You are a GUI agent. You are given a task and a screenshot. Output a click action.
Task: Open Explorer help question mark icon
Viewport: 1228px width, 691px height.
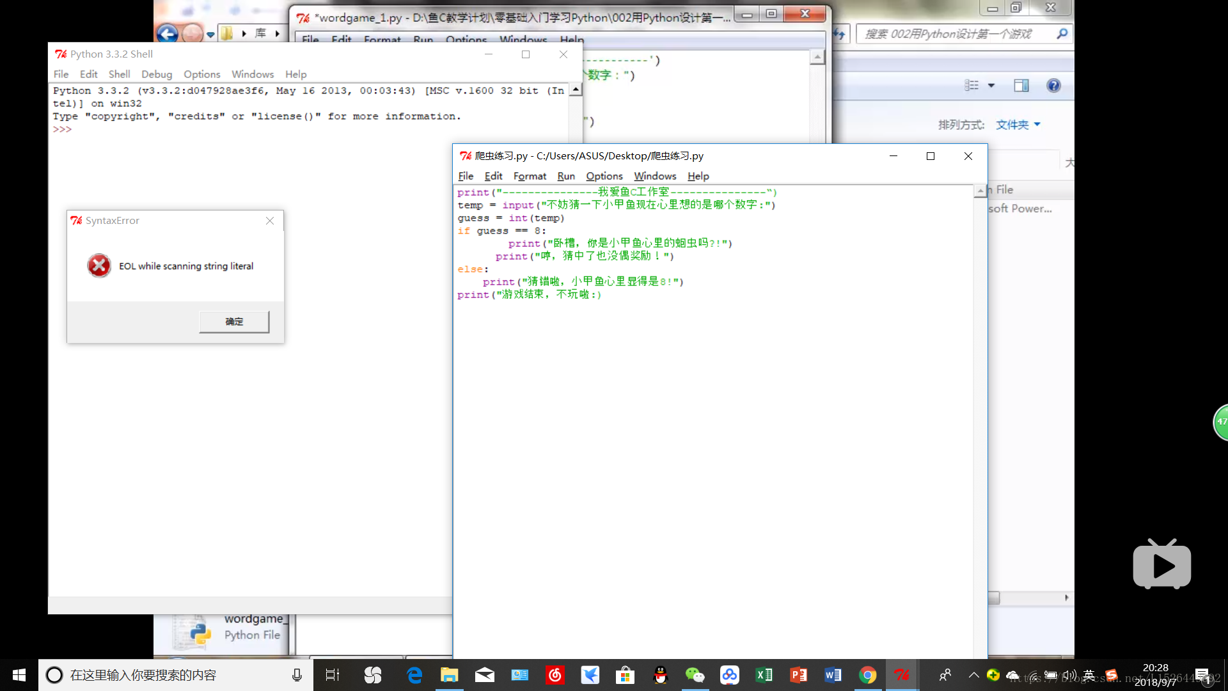1053,86
